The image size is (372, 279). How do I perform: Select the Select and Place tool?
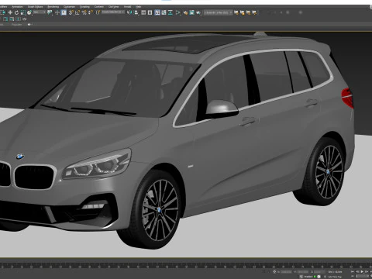(x=29, y=12)
